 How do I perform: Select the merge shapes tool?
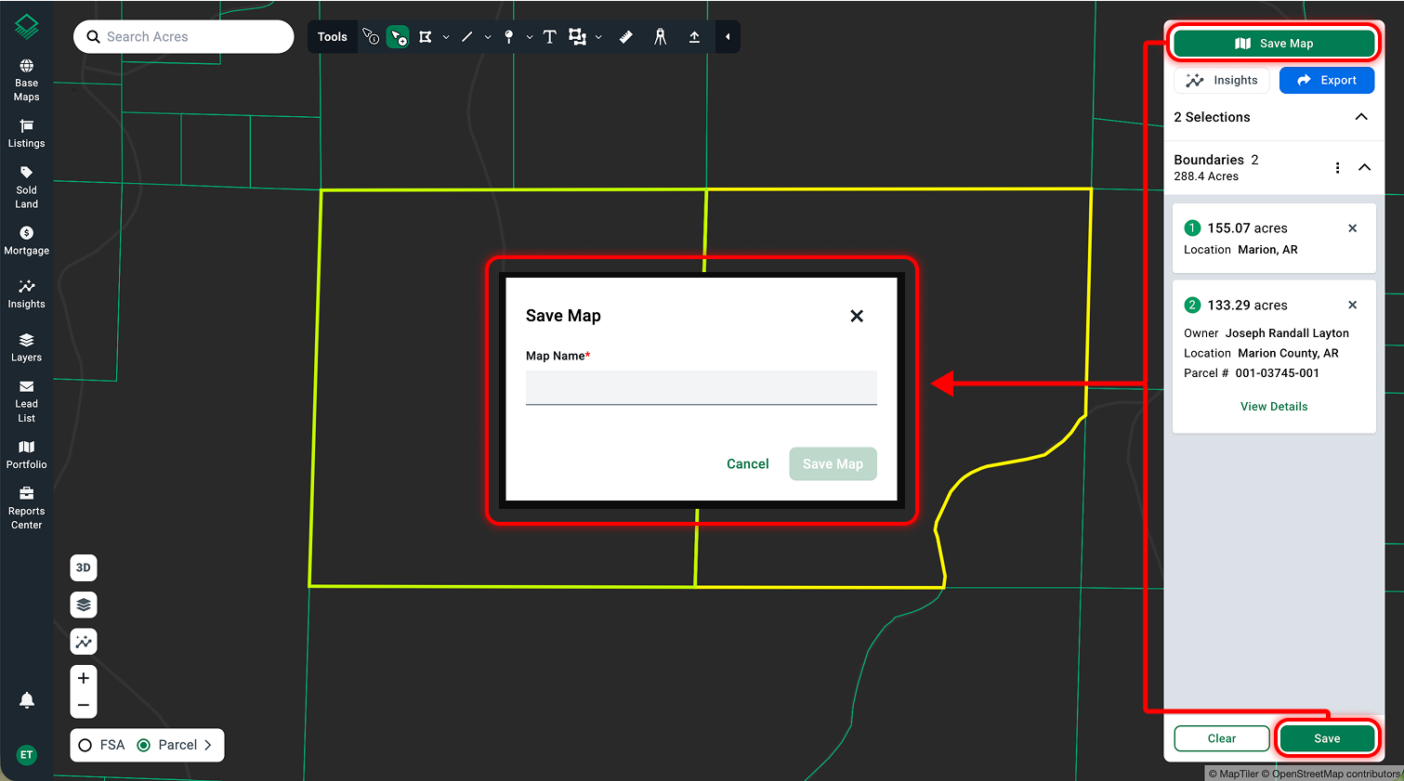coord(577,37)
